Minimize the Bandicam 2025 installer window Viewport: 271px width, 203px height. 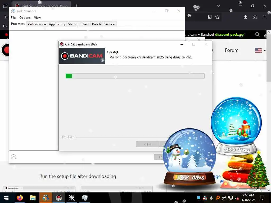pyautogui.click(x=182, y=44)
